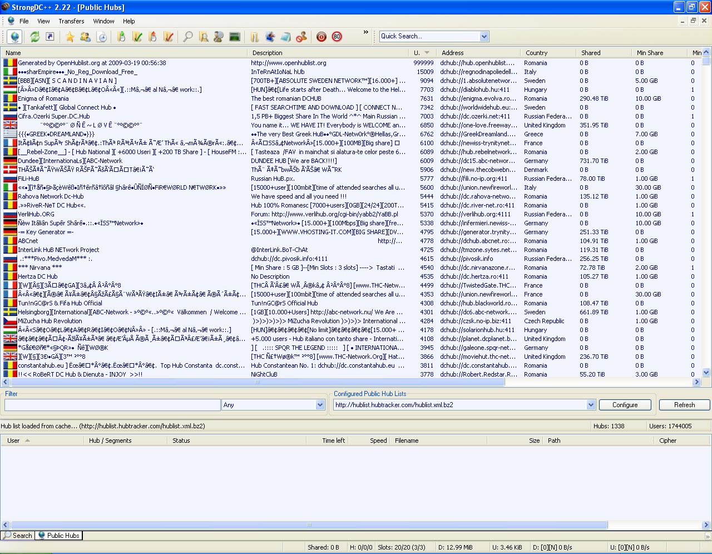Sort by Country column header
Screen dimensions: 712x554
pos(548,53)
